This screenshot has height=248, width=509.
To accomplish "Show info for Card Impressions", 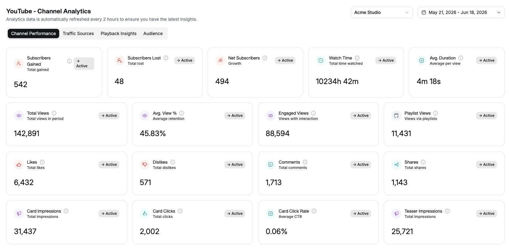I will point(66,211).
